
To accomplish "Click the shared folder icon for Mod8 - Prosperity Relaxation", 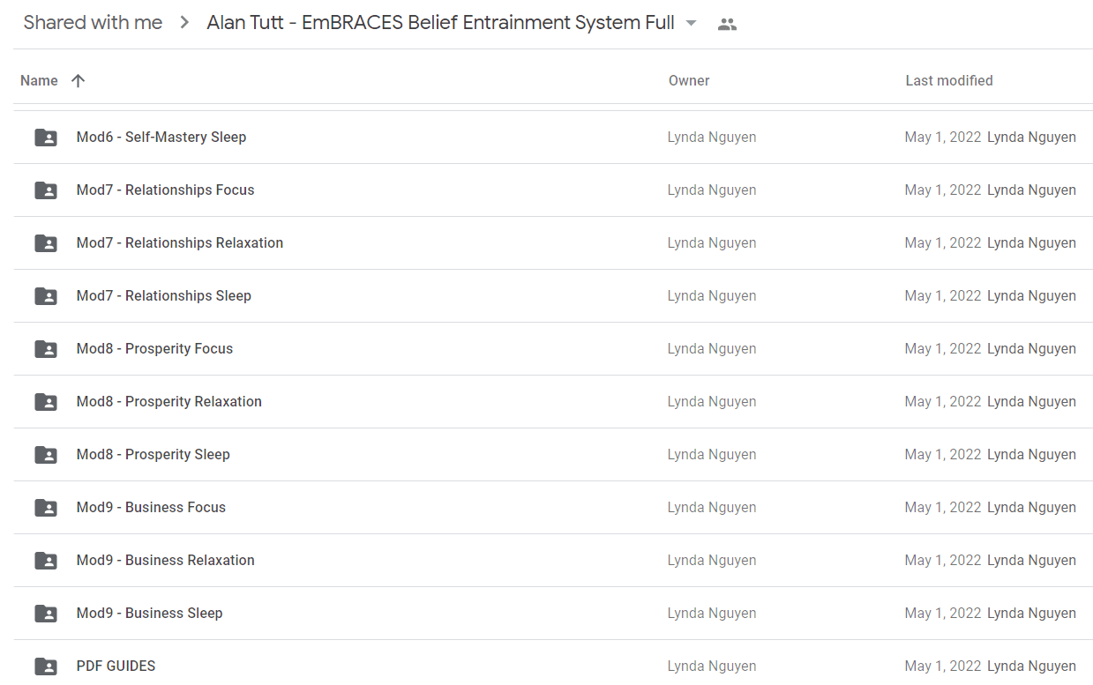I will tap(46, 402).
